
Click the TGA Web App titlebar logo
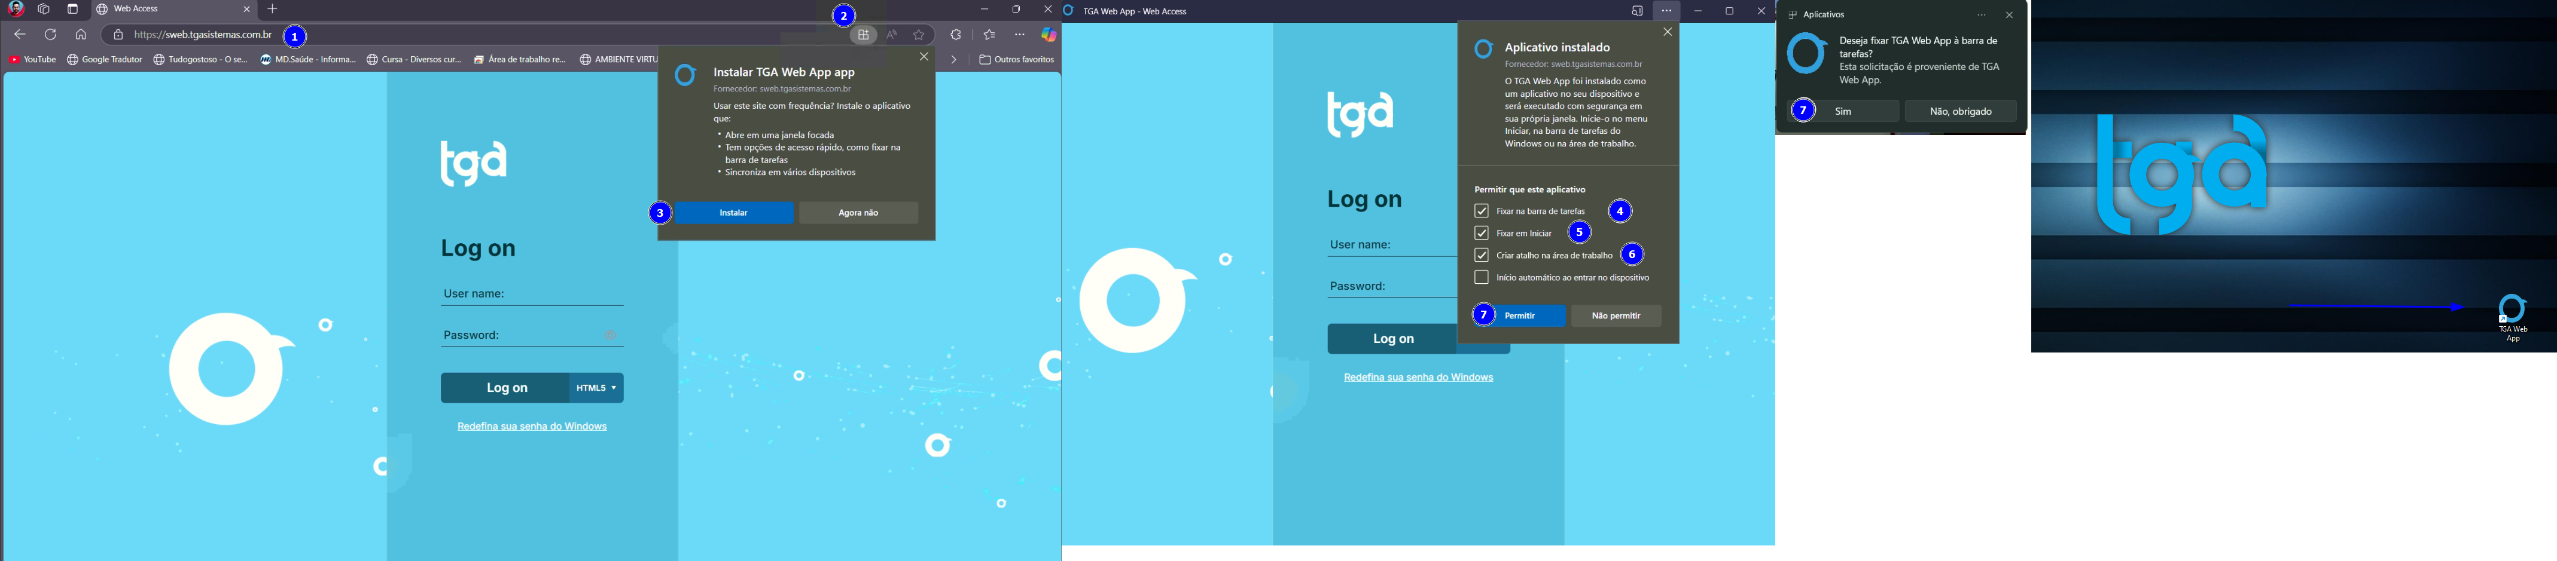point(1069,11)
